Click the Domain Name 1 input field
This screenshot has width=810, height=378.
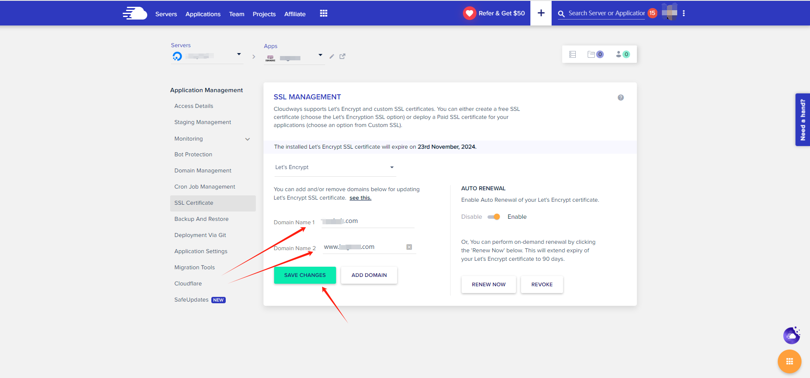coord(368,221)
